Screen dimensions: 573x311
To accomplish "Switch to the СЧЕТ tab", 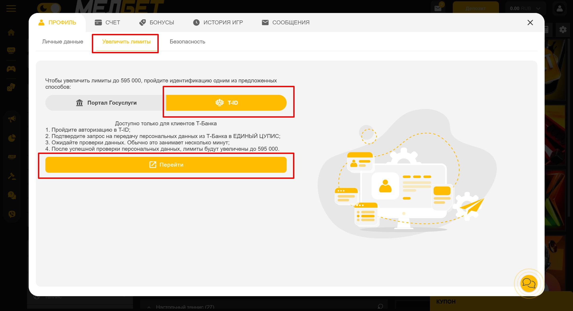I will point(107,23).
